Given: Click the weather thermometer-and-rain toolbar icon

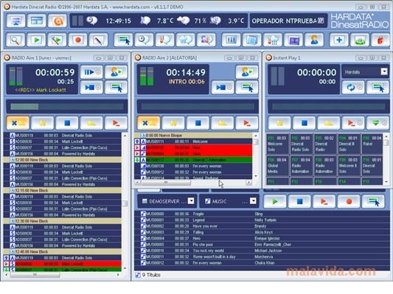Looking at the screenshot, I should 273,40.
